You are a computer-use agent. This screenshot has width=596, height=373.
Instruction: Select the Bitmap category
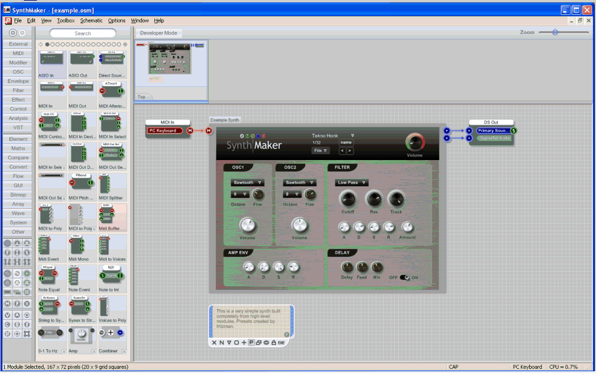tap(18, 195)
